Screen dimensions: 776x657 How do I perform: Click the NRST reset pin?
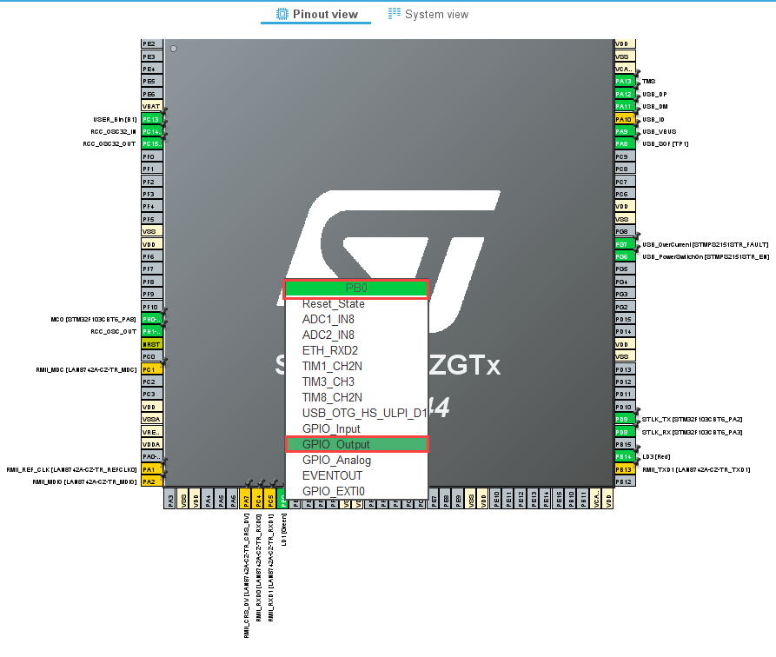click(x=151, y=344)
